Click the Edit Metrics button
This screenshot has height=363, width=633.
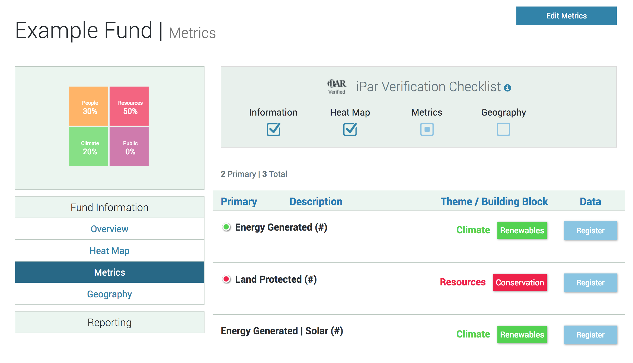566,16
